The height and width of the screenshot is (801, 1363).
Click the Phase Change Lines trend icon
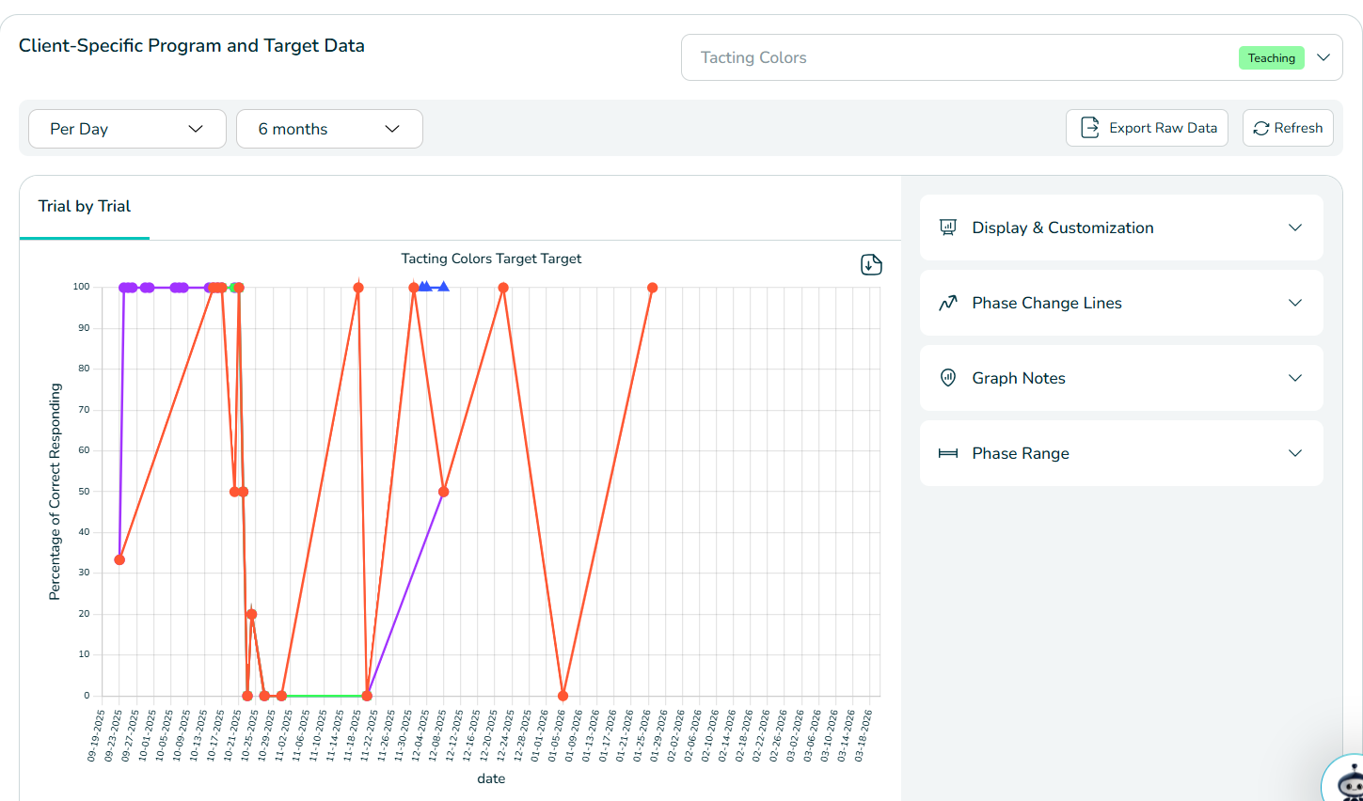tap(948, 303)
